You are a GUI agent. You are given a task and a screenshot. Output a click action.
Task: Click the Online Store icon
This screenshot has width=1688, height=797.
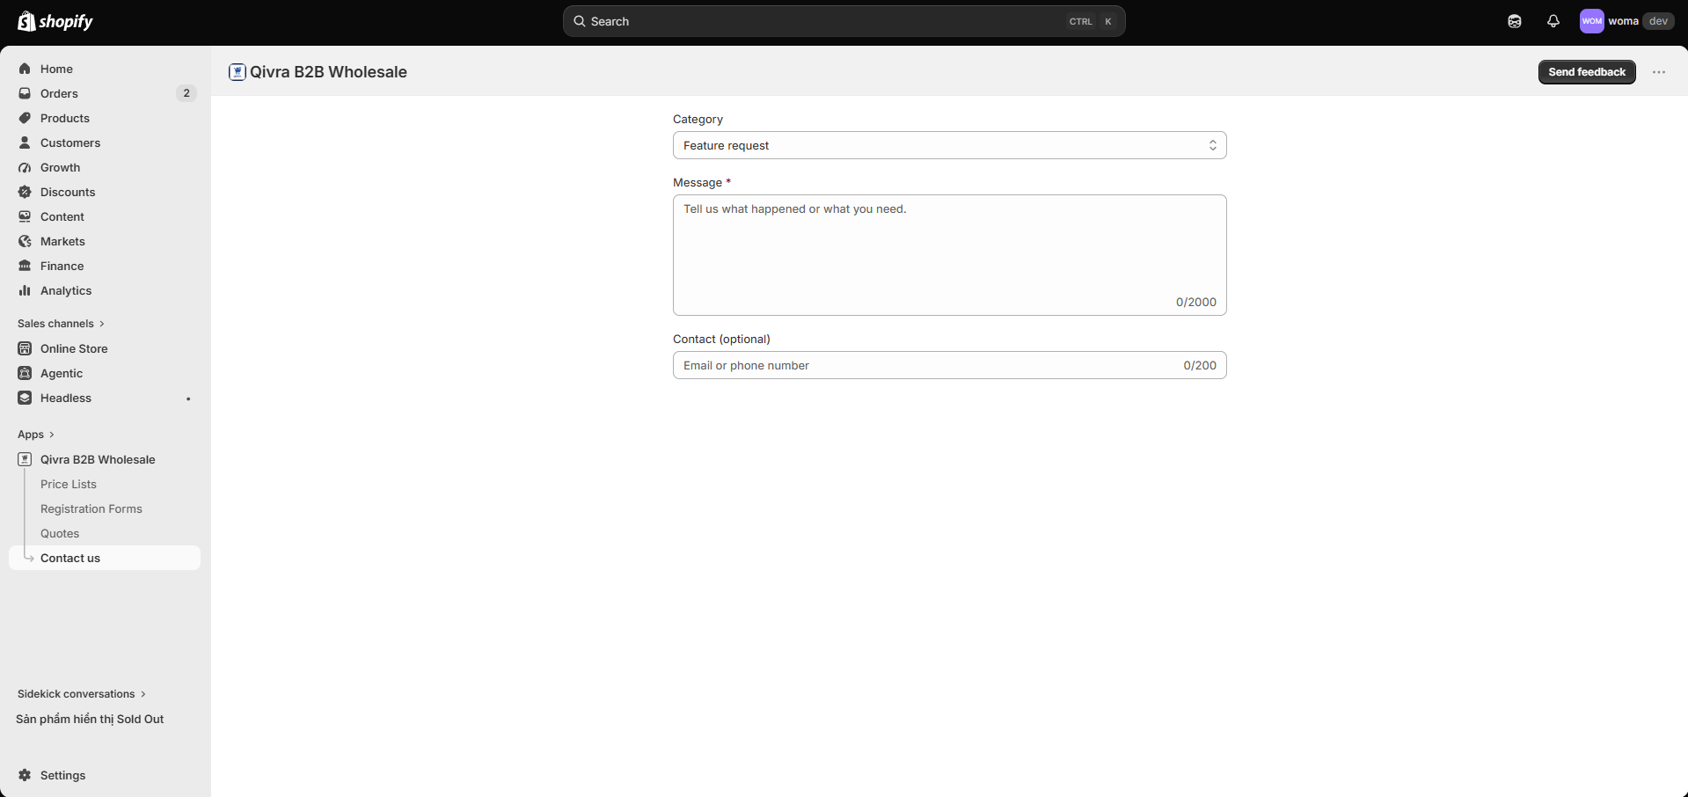[x=25, y=348]
